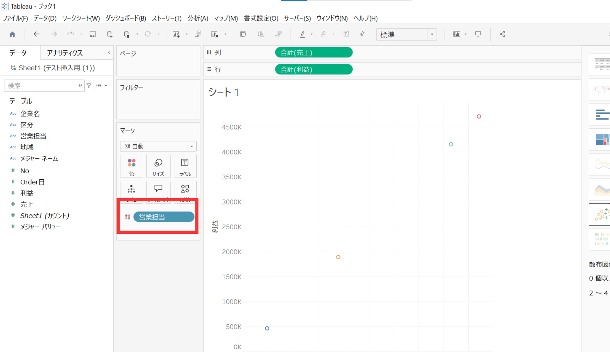Expand the 自動 mark type dropdown
The width and height of the screenshot is (610, 352).
(x=158, y=146)
